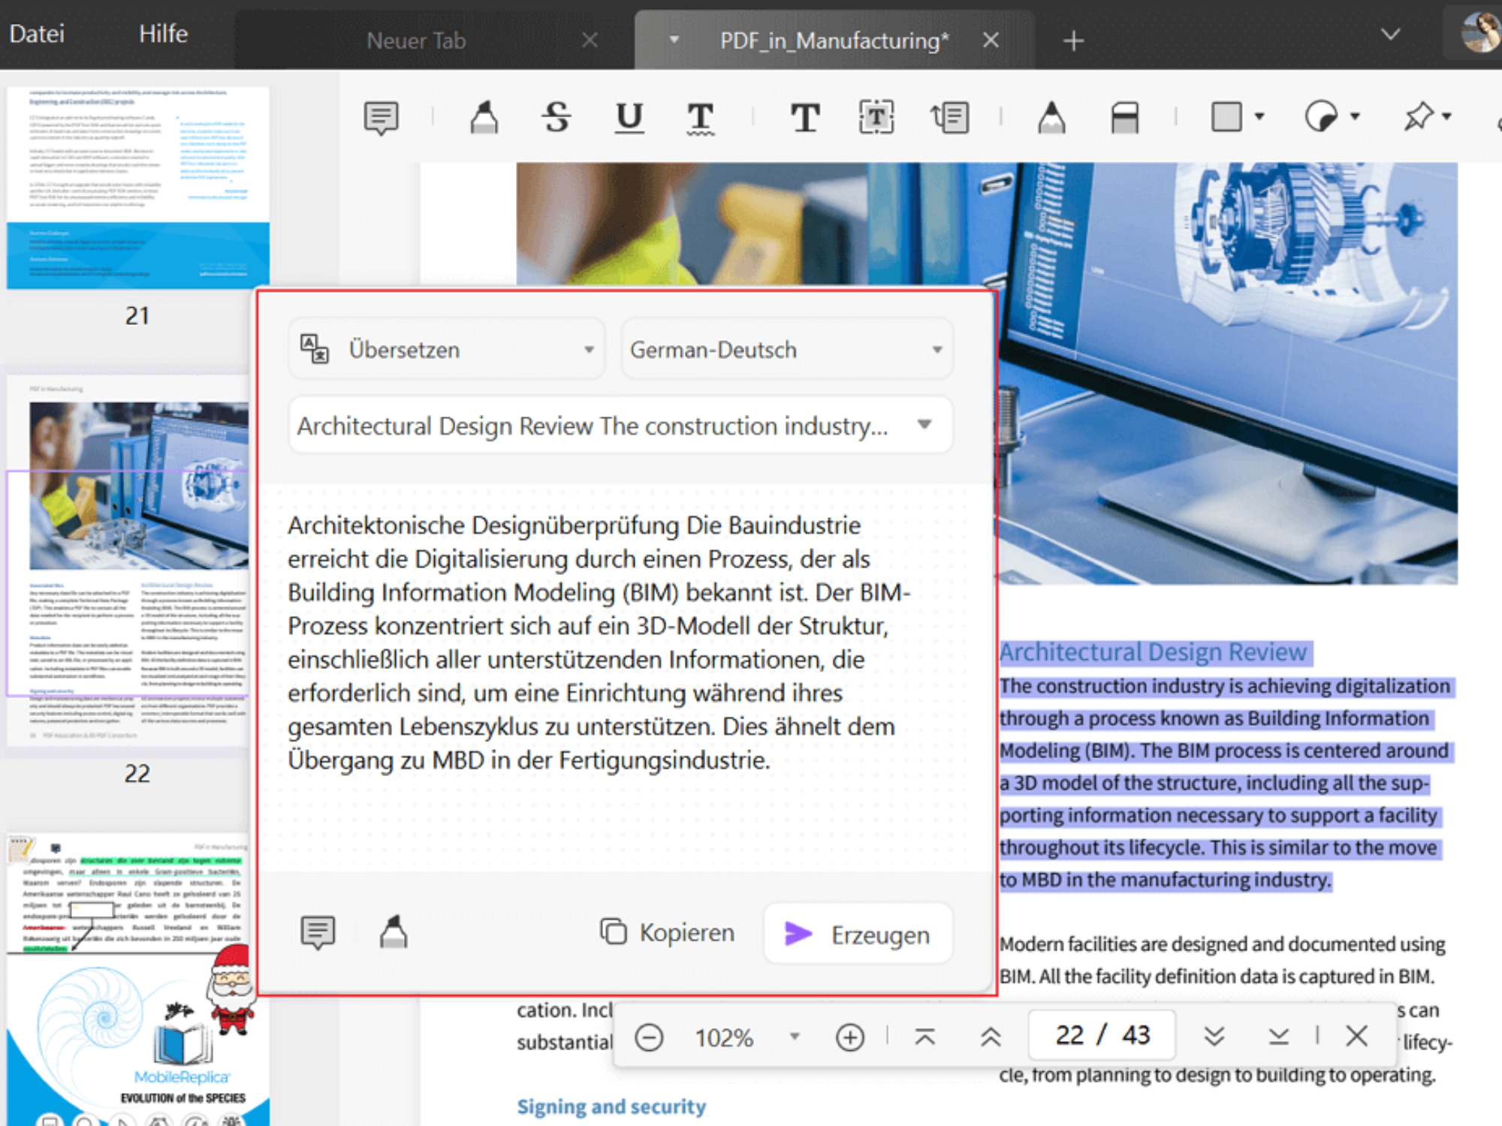This screenshot has height=1126, width=1502.
Task: Select the underline text tool
Action: [629, 117]
